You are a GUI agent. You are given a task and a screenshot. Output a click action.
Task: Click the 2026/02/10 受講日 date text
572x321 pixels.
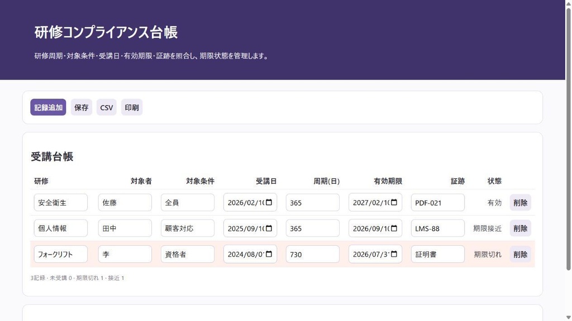pyautogui.click(x=246, y=203)
